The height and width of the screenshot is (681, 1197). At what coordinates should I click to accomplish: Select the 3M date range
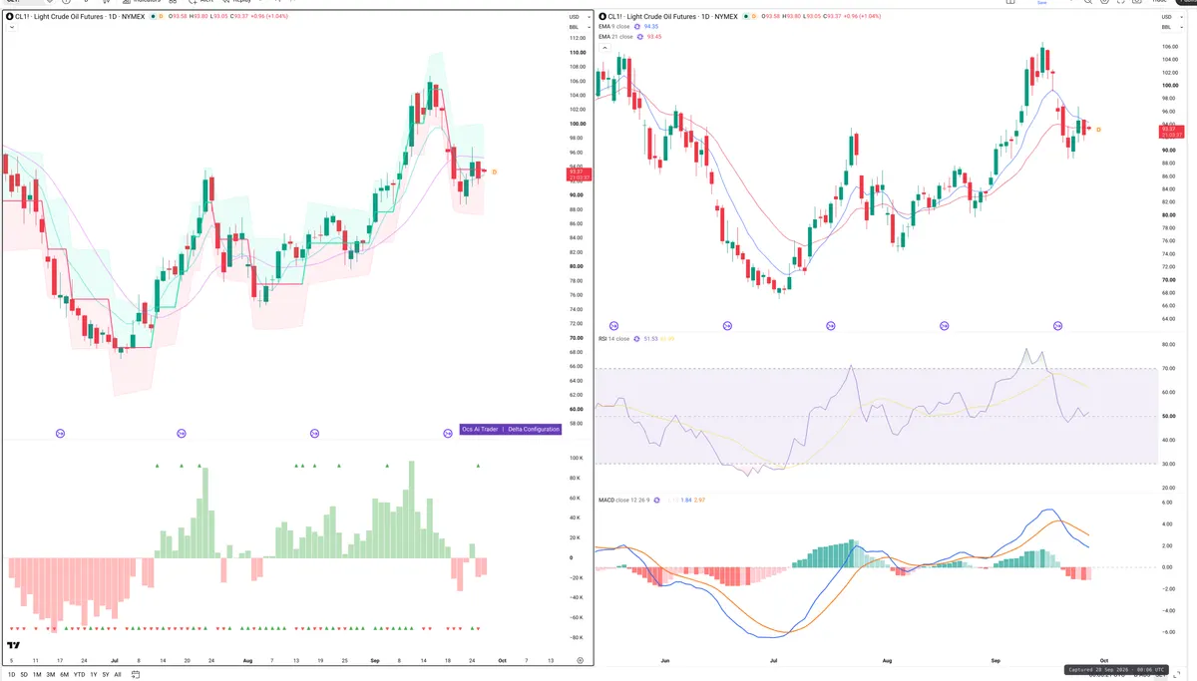(x=50, y=675)
